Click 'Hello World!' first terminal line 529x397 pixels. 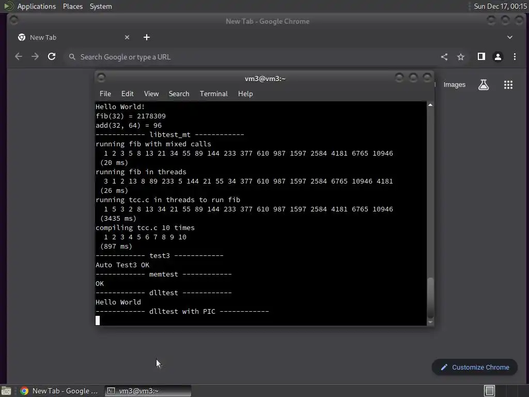[x=120, y=106]
